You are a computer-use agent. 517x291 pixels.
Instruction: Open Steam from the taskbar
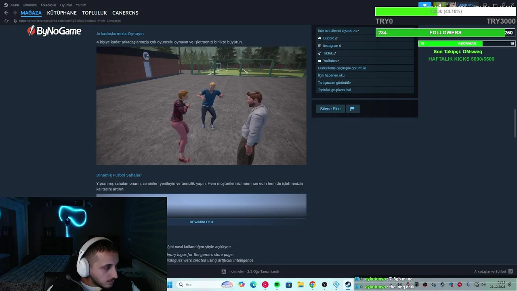pyautogui.click(x=348, y=285)
